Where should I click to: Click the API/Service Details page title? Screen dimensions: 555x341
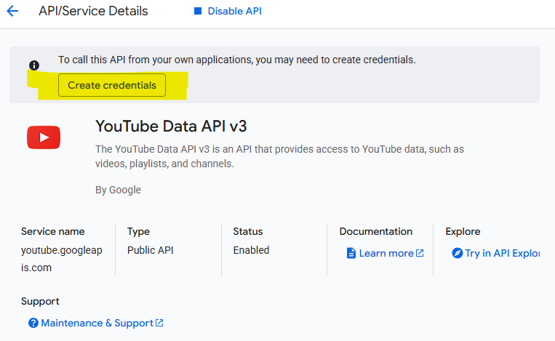point(93,11)
